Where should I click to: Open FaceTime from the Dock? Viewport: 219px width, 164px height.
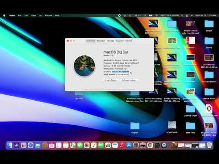coord(101,145)
